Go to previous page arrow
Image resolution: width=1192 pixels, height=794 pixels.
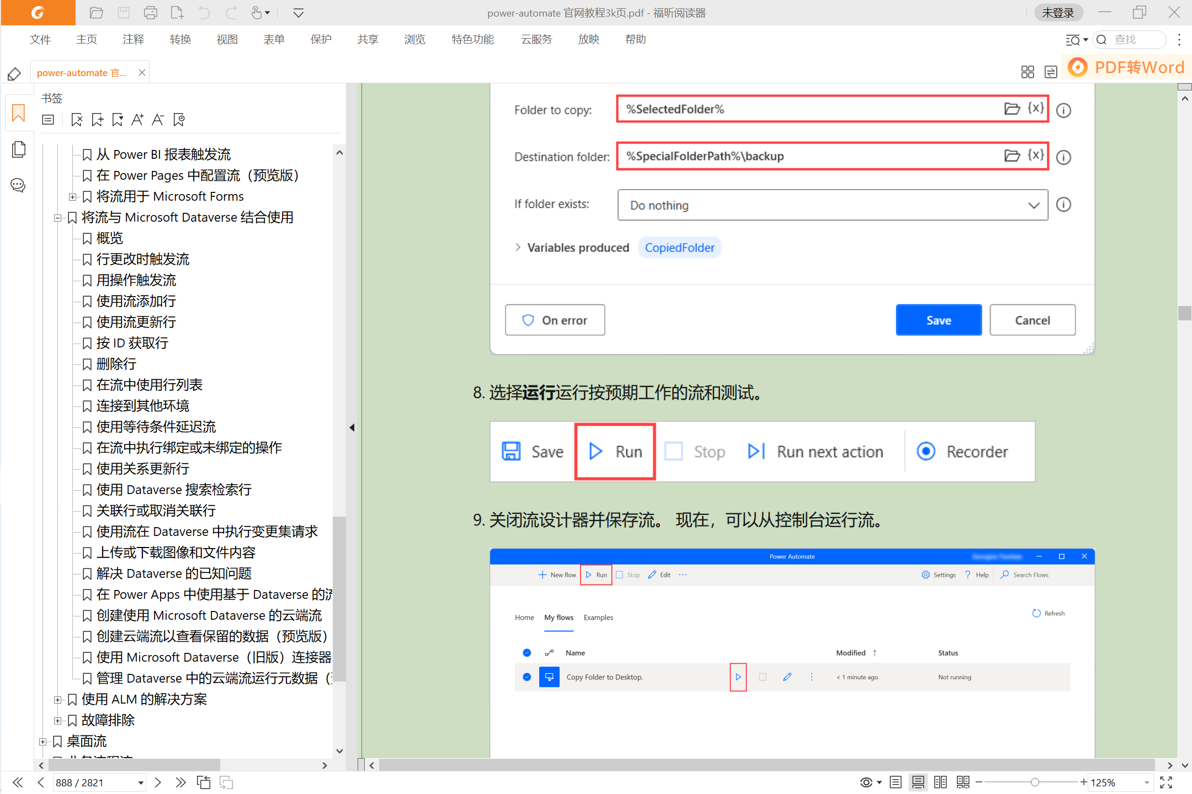pos(41,782)
